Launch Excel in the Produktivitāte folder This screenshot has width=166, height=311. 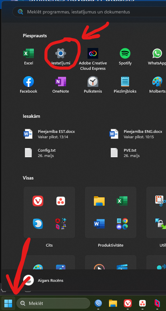click(x=122, y=201)
